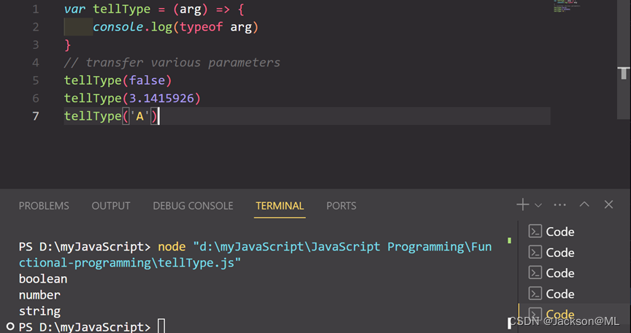
Task: Maximize the panel with the up chevron
Action: click(584, 205)
